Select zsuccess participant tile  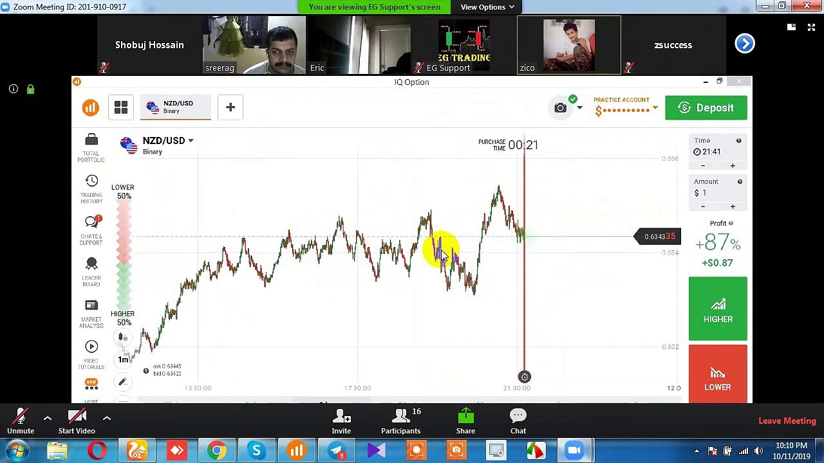point(673,45)
